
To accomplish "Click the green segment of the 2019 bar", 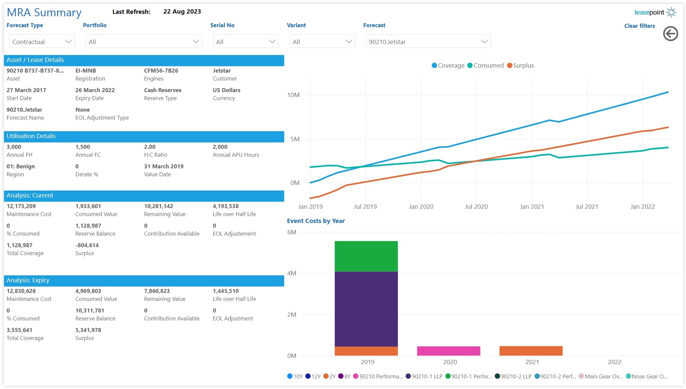I will 366,256.
